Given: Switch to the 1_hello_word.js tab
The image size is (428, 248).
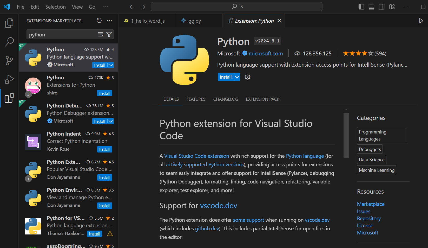Looking at the screenshot, I should pos(147,21).
